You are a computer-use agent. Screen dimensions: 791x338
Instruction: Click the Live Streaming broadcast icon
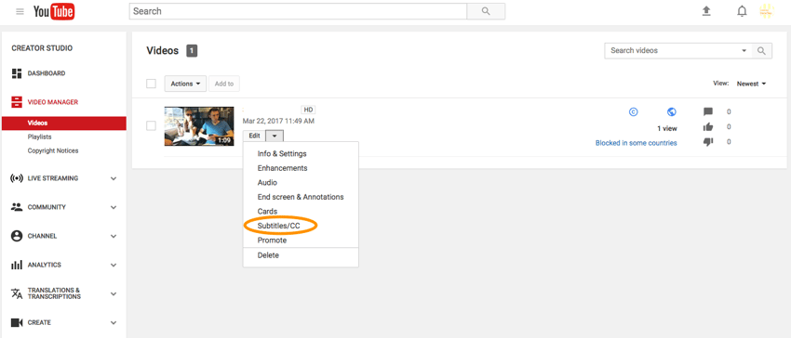pos(17,178)
